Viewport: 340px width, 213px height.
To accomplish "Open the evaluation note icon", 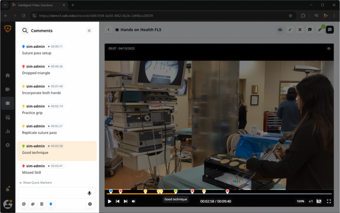I will tap(310, 30).
